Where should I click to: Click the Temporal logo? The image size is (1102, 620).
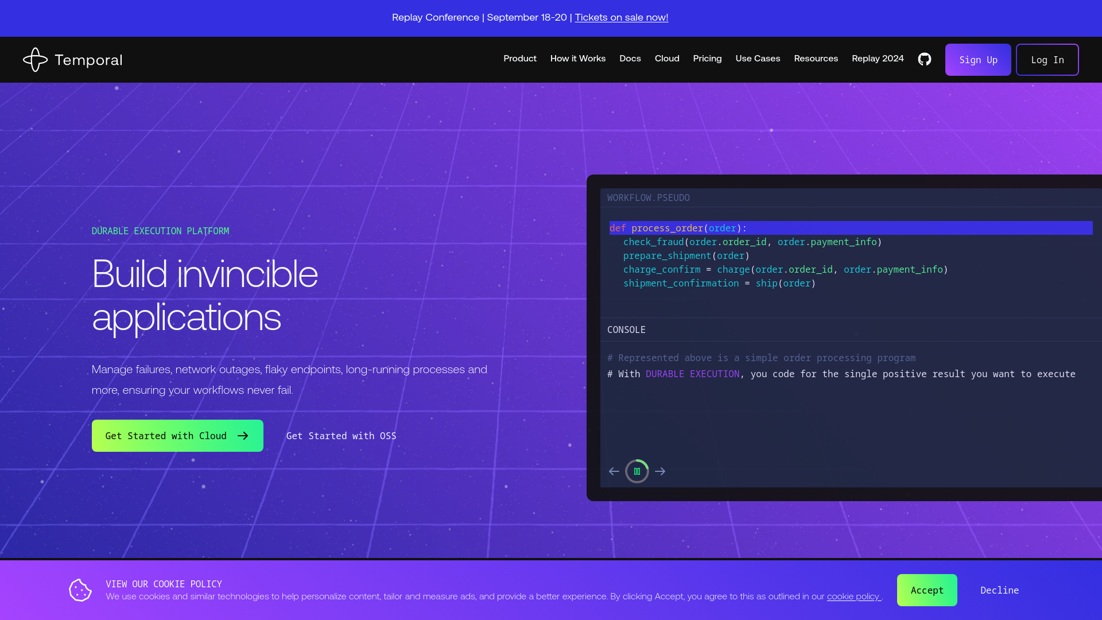72,60
